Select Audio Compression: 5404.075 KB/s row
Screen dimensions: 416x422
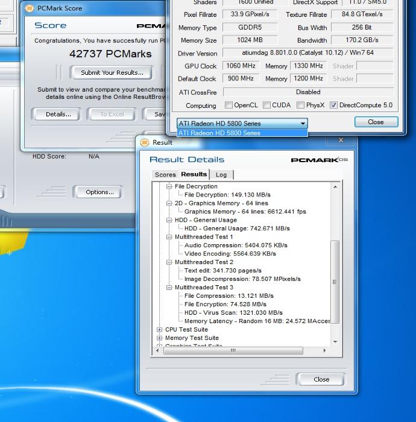click(236, 245)
